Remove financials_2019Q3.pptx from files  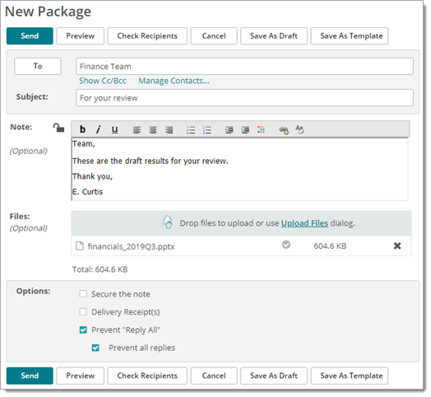click(x=397, y=245)
